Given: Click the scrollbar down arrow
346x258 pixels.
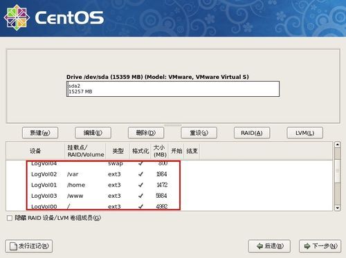Looking at the screenshot, I should (x=338, y=208).
